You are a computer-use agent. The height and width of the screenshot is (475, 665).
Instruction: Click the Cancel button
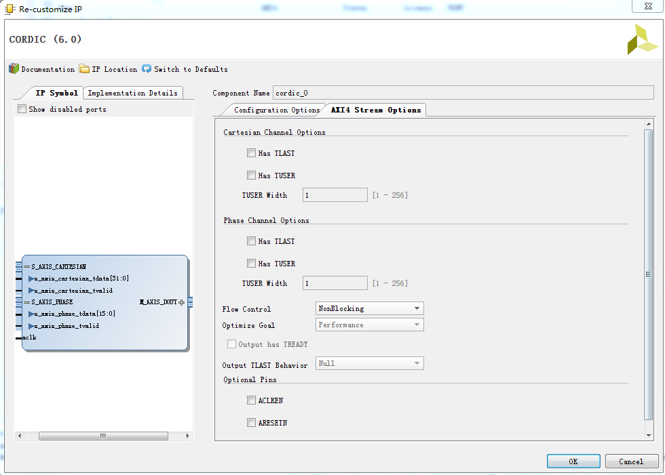coord(631,461)
